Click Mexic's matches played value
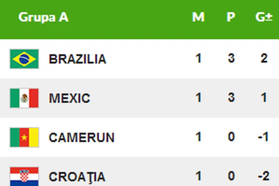 click(198, 98)
